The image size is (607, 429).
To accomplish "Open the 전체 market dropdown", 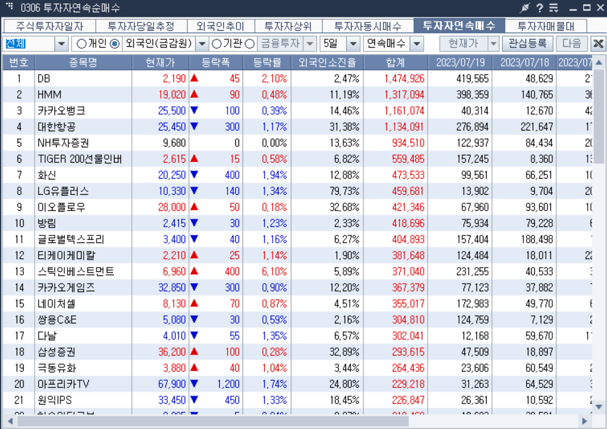I will [61, 44].
